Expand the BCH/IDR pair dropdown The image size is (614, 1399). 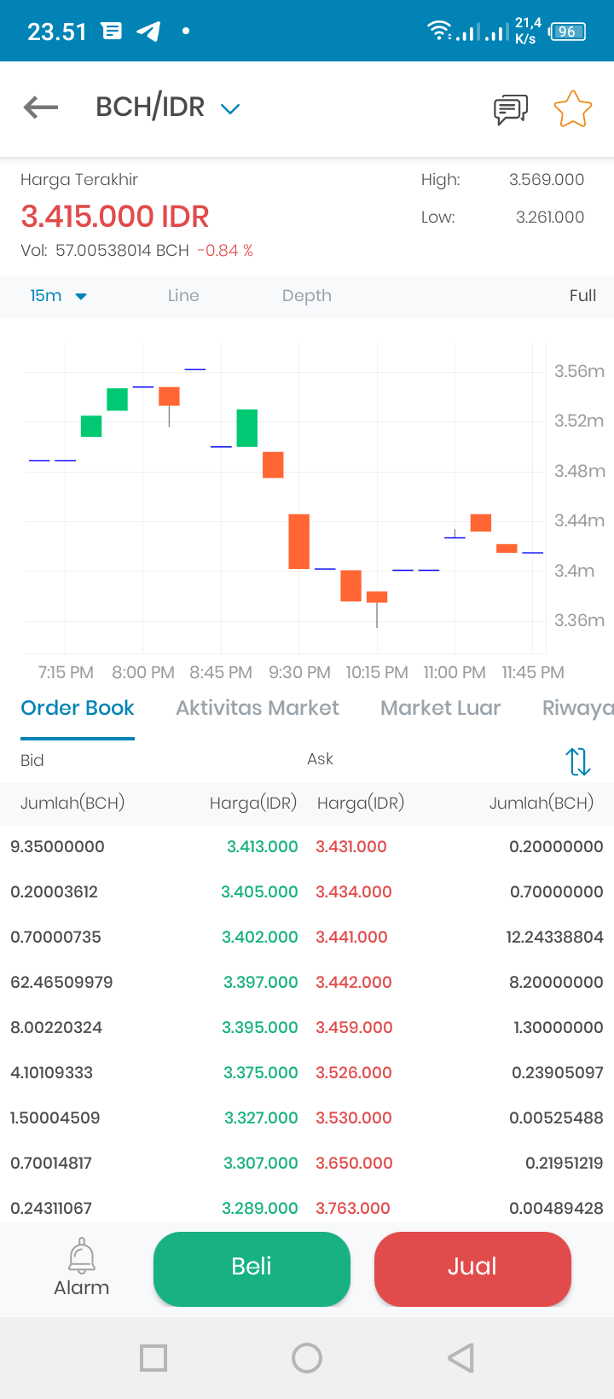click(x=230, y=108)
